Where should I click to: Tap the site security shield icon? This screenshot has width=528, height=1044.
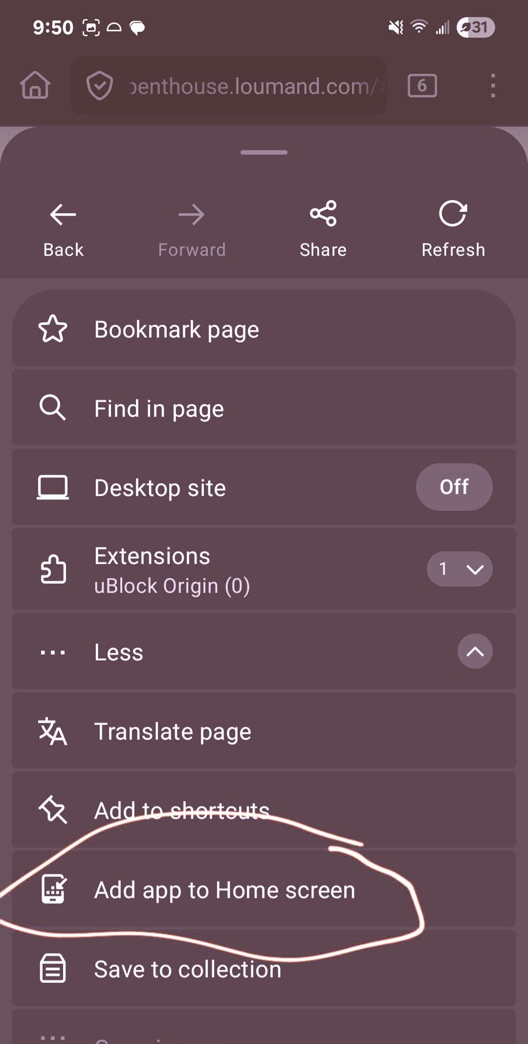click(x=100, y=86)
